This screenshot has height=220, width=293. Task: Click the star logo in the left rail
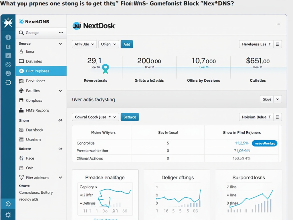coord(8,22)
